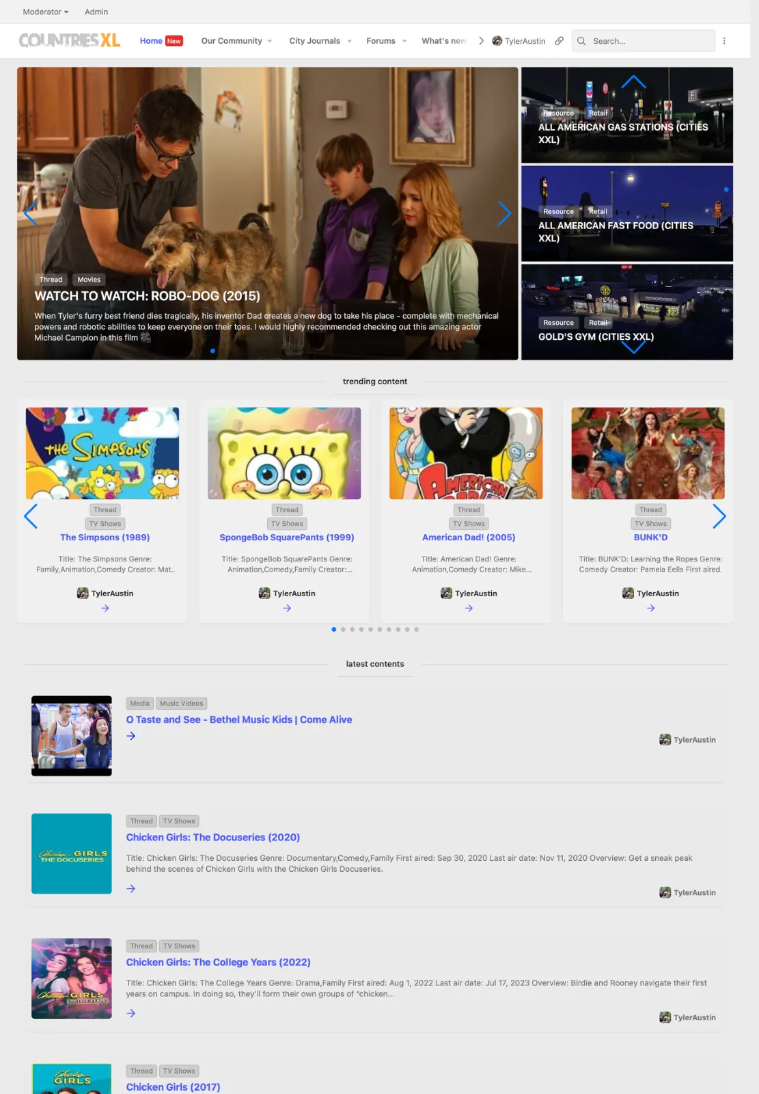
Task: Click the Countries XL site logo
Action: coord(70,41)
